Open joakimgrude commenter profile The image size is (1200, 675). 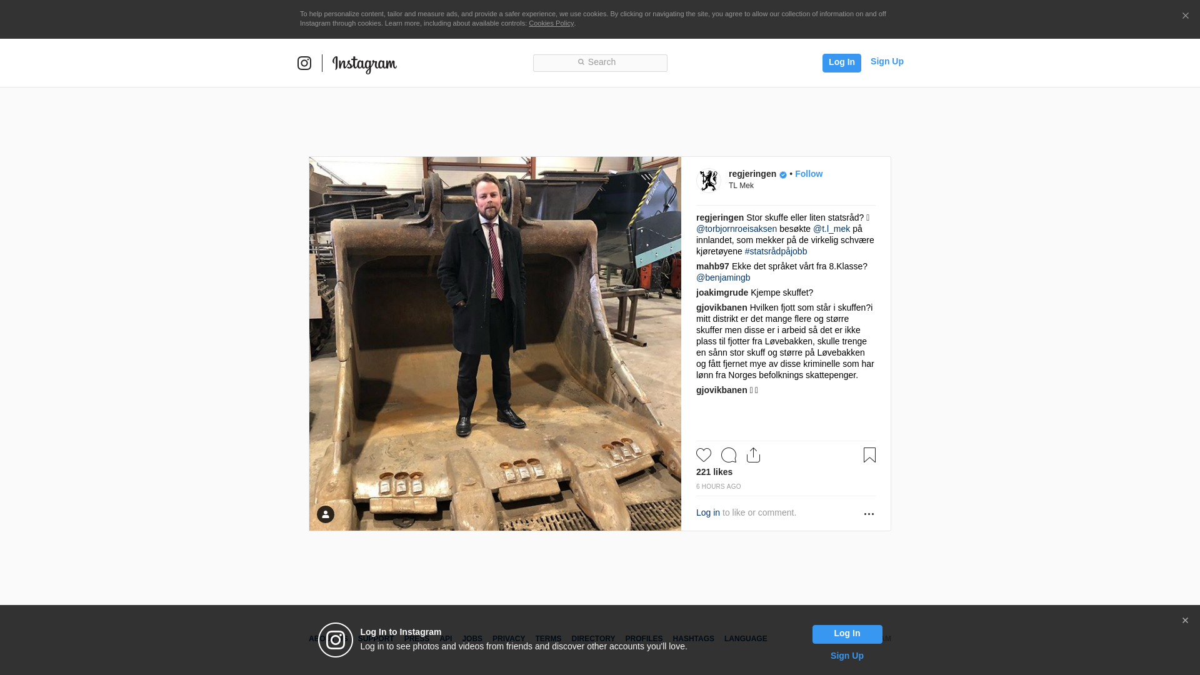coord(722,292)
